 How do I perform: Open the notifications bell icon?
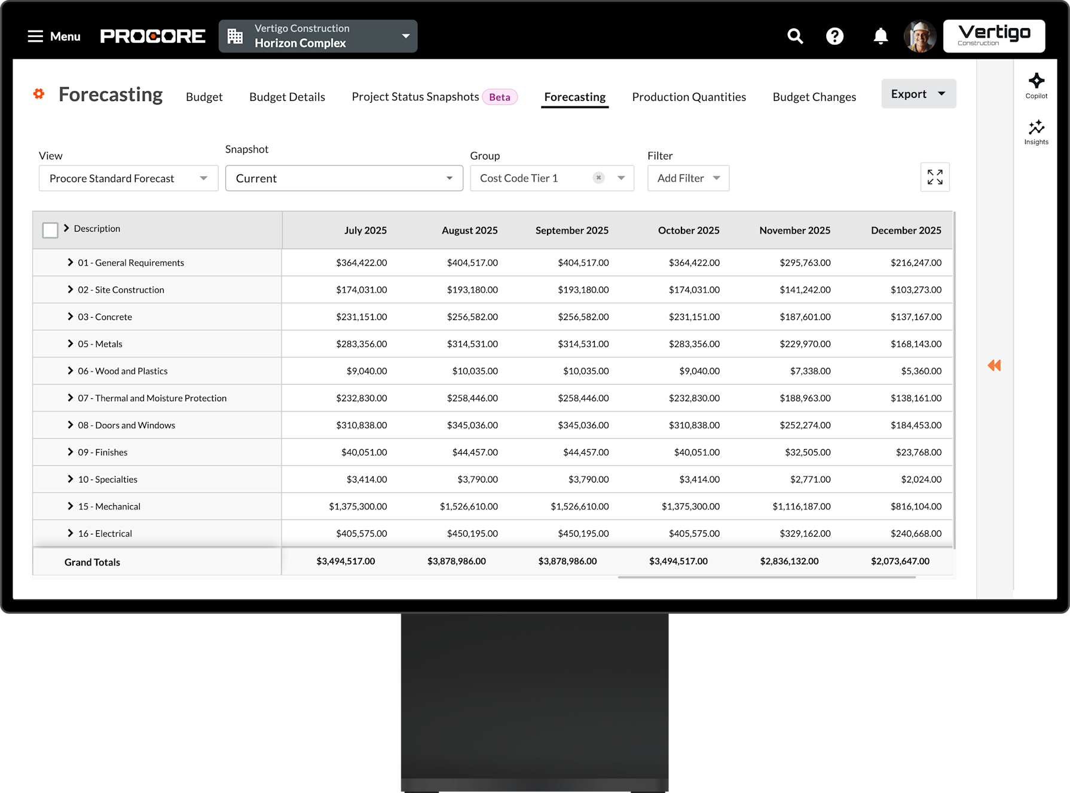click(x=879, y=36)
